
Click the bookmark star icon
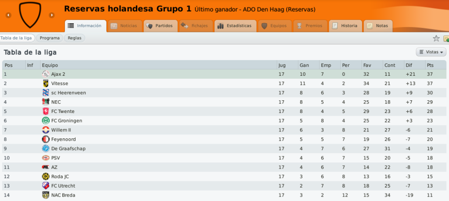[436, 38]
